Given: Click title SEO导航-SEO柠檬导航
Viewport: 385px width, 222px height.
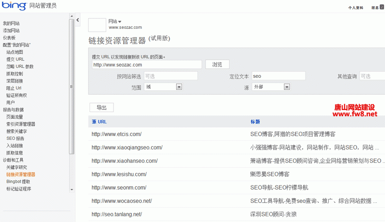Looking at the screenshot, I should pos(279,187).
